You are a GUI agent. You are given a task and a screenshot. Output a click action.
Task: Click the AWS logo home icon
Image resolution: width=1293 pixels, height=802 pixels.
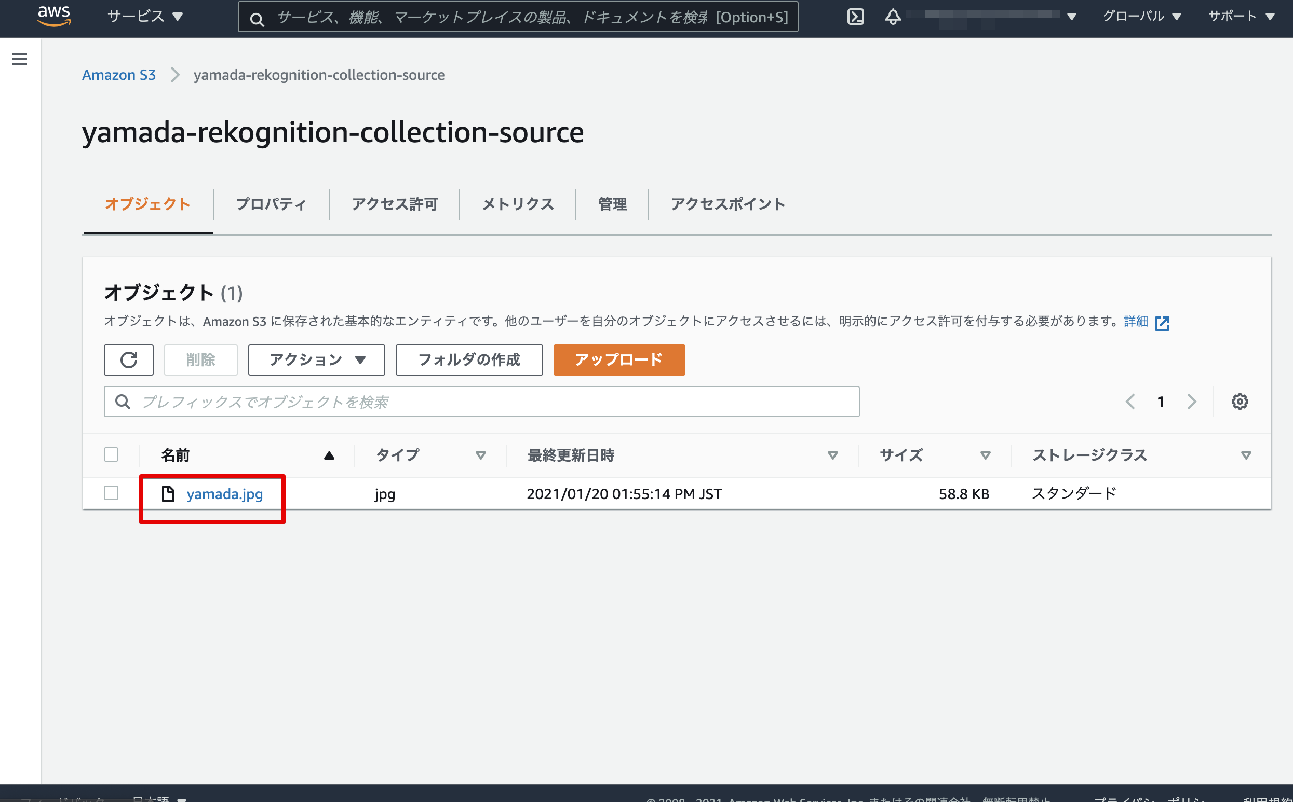(54, 16)
